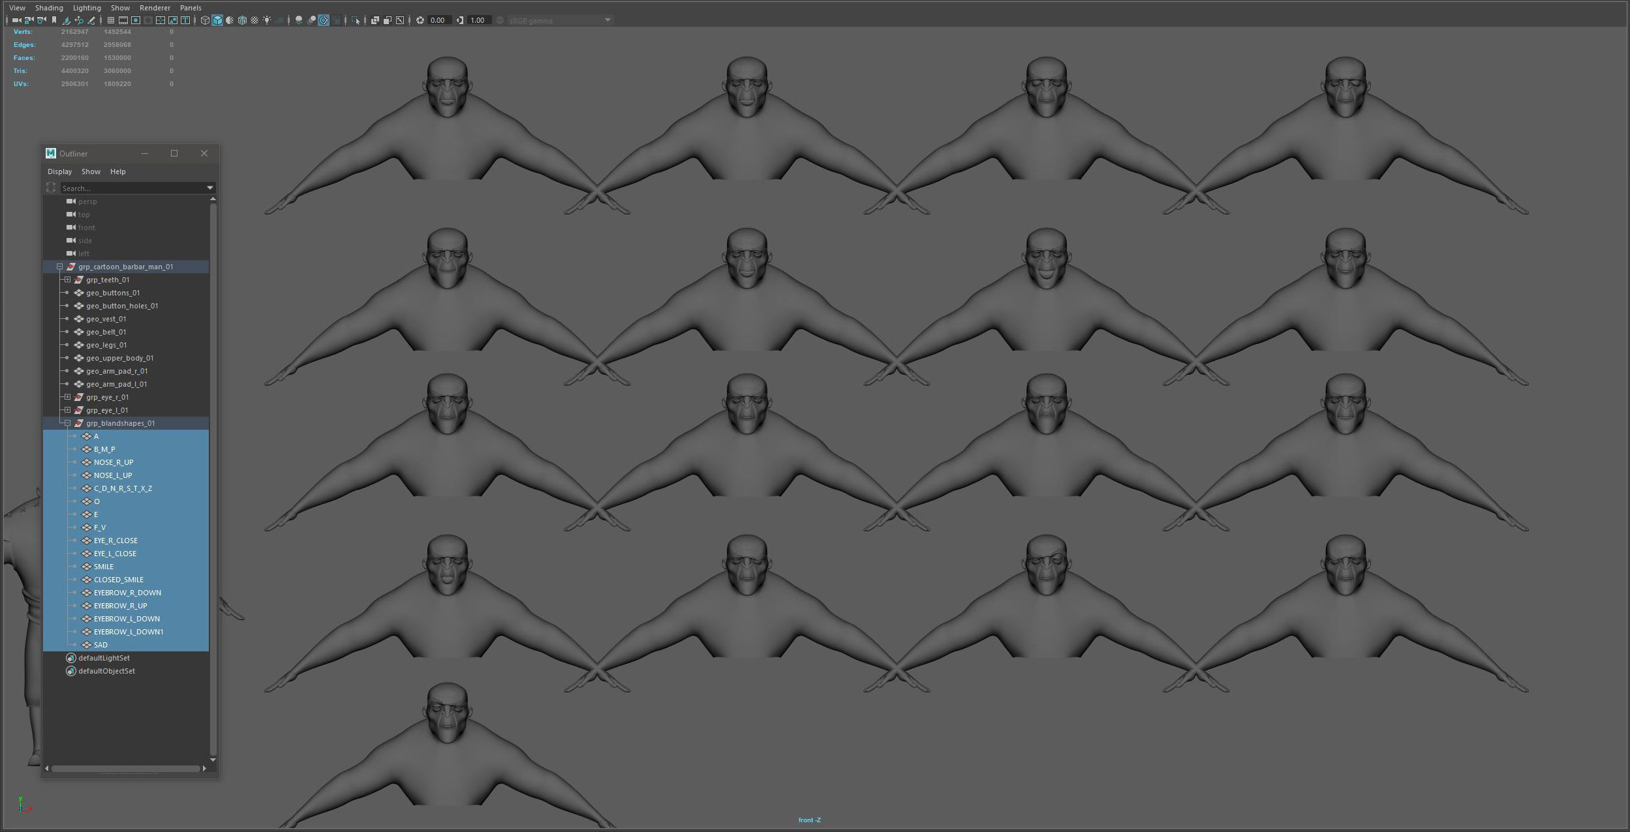Select the EYEBROW_R_UP blendshape item

click(120, 606)
